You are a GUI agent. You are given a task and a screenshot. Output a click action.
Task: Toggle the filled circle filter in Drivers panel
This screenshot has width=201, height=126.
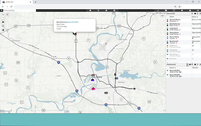[x=195, y=13]
